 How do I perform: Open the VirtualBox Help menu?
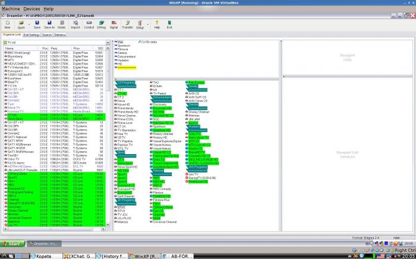49,9
